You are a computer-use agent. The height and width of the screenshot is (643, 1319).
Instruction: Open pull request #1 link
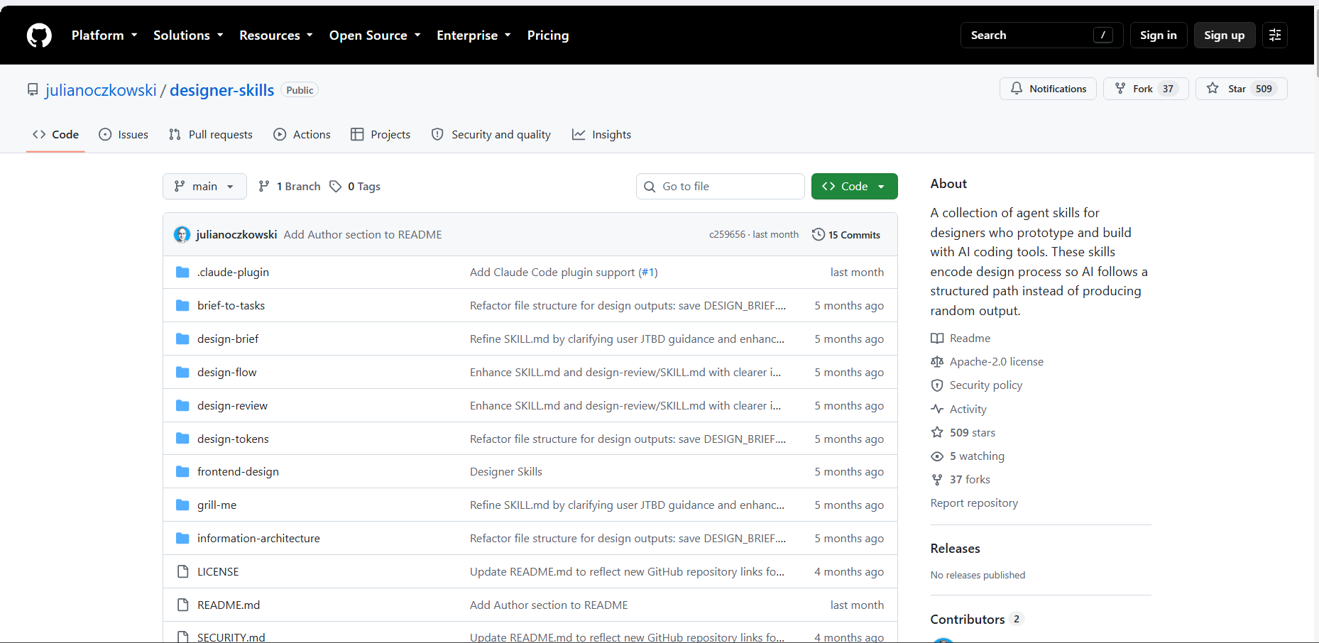[648, 273]
